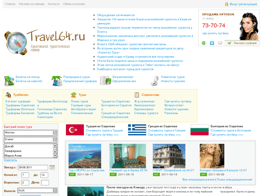Open the Москва departure city dropdown

point(31,133)
